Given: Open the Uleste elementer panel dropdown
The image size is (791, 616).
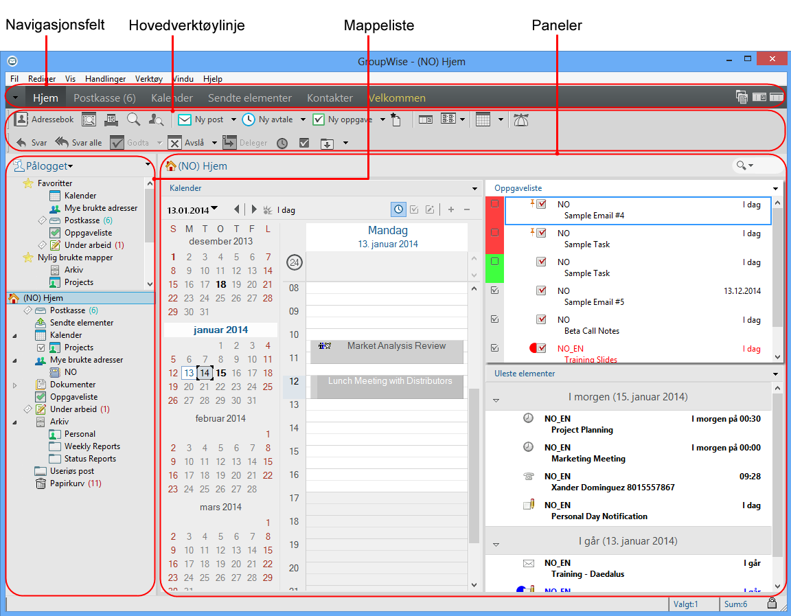Looking at the screenshot, I should (775, 374).
